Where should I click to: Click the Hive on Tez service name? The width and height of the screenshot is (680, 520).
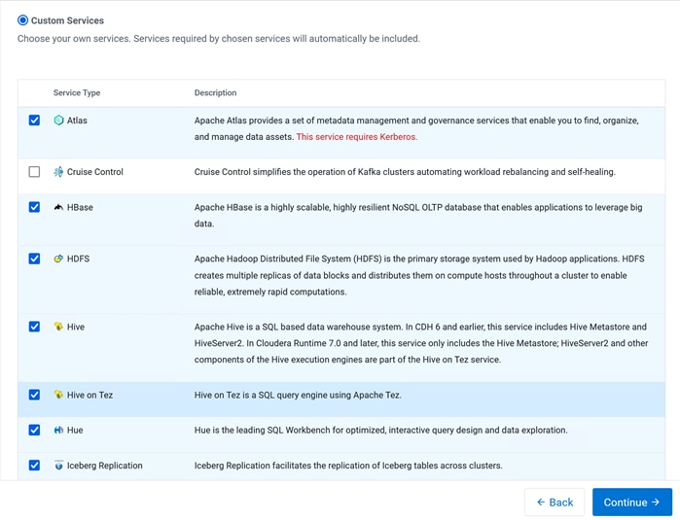click(x=89, y=395)
